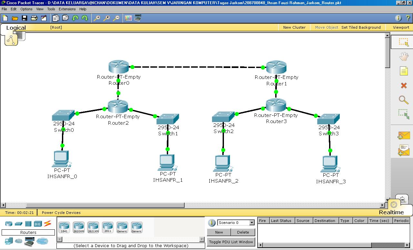Select the Hubs device category
413x250 pixels.
point(28,224)
